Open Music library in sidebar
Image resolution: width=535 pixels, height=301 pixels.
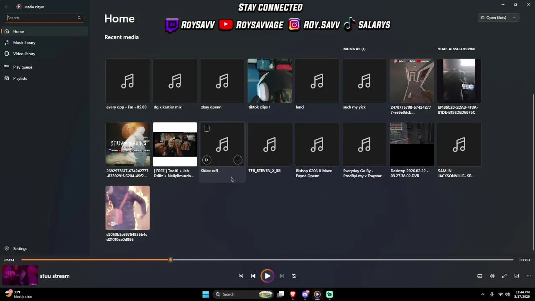tap(44, 43)
